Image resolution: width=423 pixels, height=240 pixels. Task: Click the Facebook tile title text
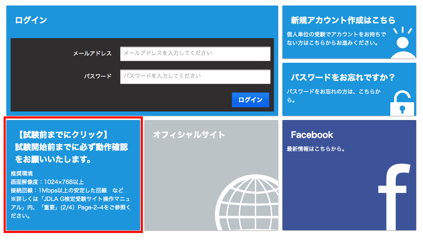click(x=312, y=134)
